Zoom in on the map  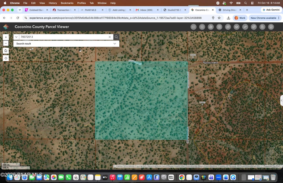point(6,37)
